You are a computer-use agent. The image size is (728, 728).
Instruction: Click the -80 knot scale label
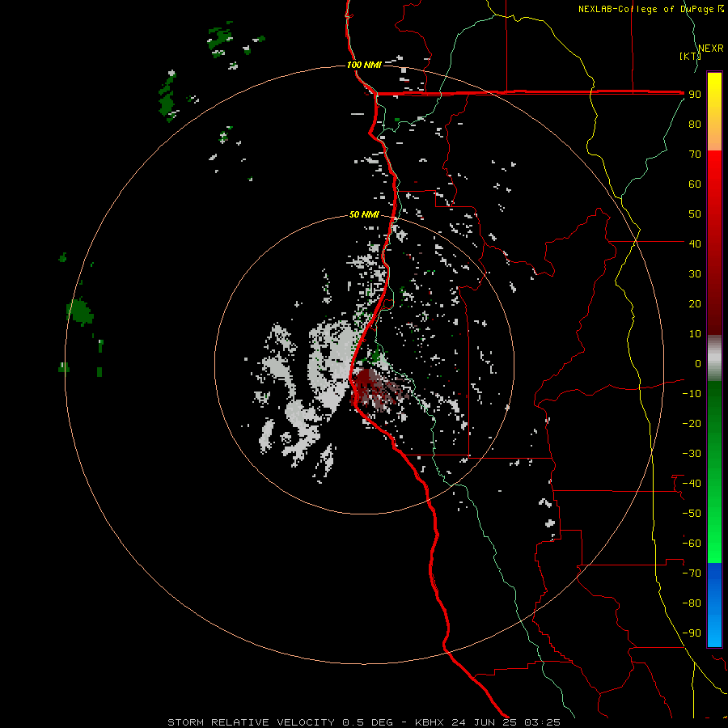click(692, 603)
